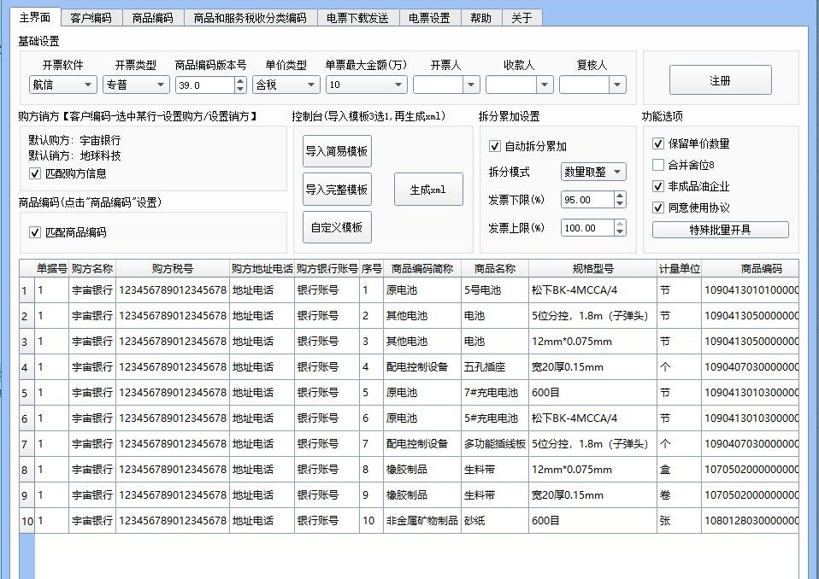
Task: Click the 注册 button
Action: pos(722,79)
